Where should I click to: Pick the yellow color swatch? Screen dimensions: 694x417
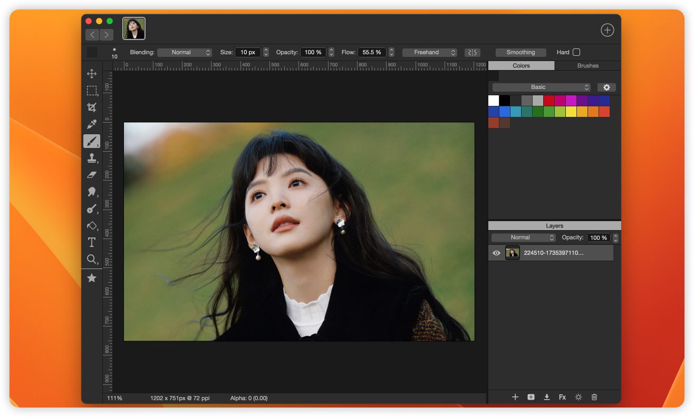point(571,112)
